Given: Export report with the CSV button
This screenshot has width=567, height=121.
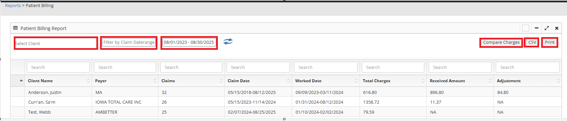Looking at the screenshot, I should click(532, 42).
